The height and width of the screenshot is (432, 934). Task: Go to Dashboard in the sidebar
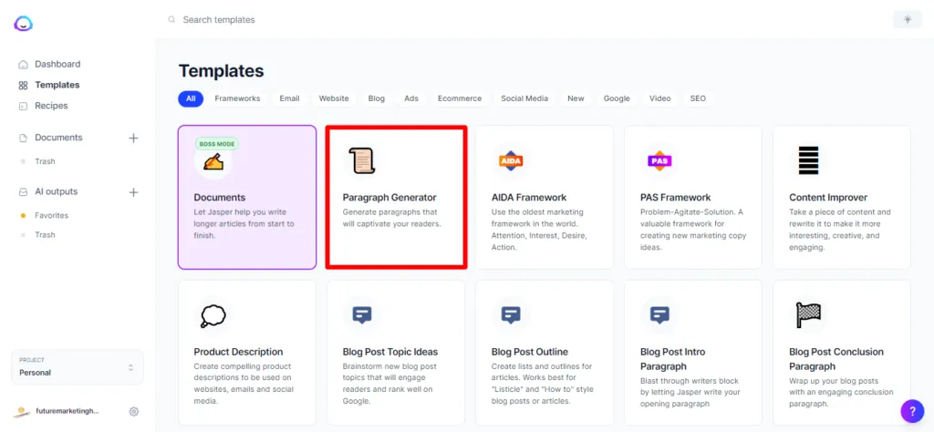(57, 65)
